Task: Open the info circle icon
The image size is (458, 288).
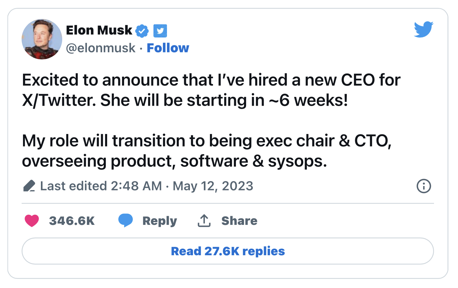Action: click(x=424, y=186)
